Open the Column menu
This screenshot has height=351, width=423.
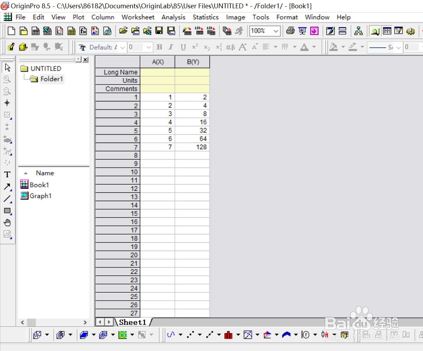click(x=103, y=17)
